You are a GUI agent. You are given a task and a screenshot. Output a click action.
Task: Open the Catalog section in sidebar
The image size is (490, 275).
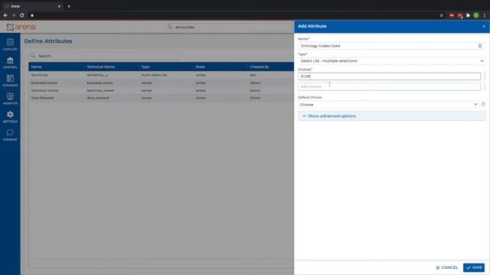(x=10, y=44)
